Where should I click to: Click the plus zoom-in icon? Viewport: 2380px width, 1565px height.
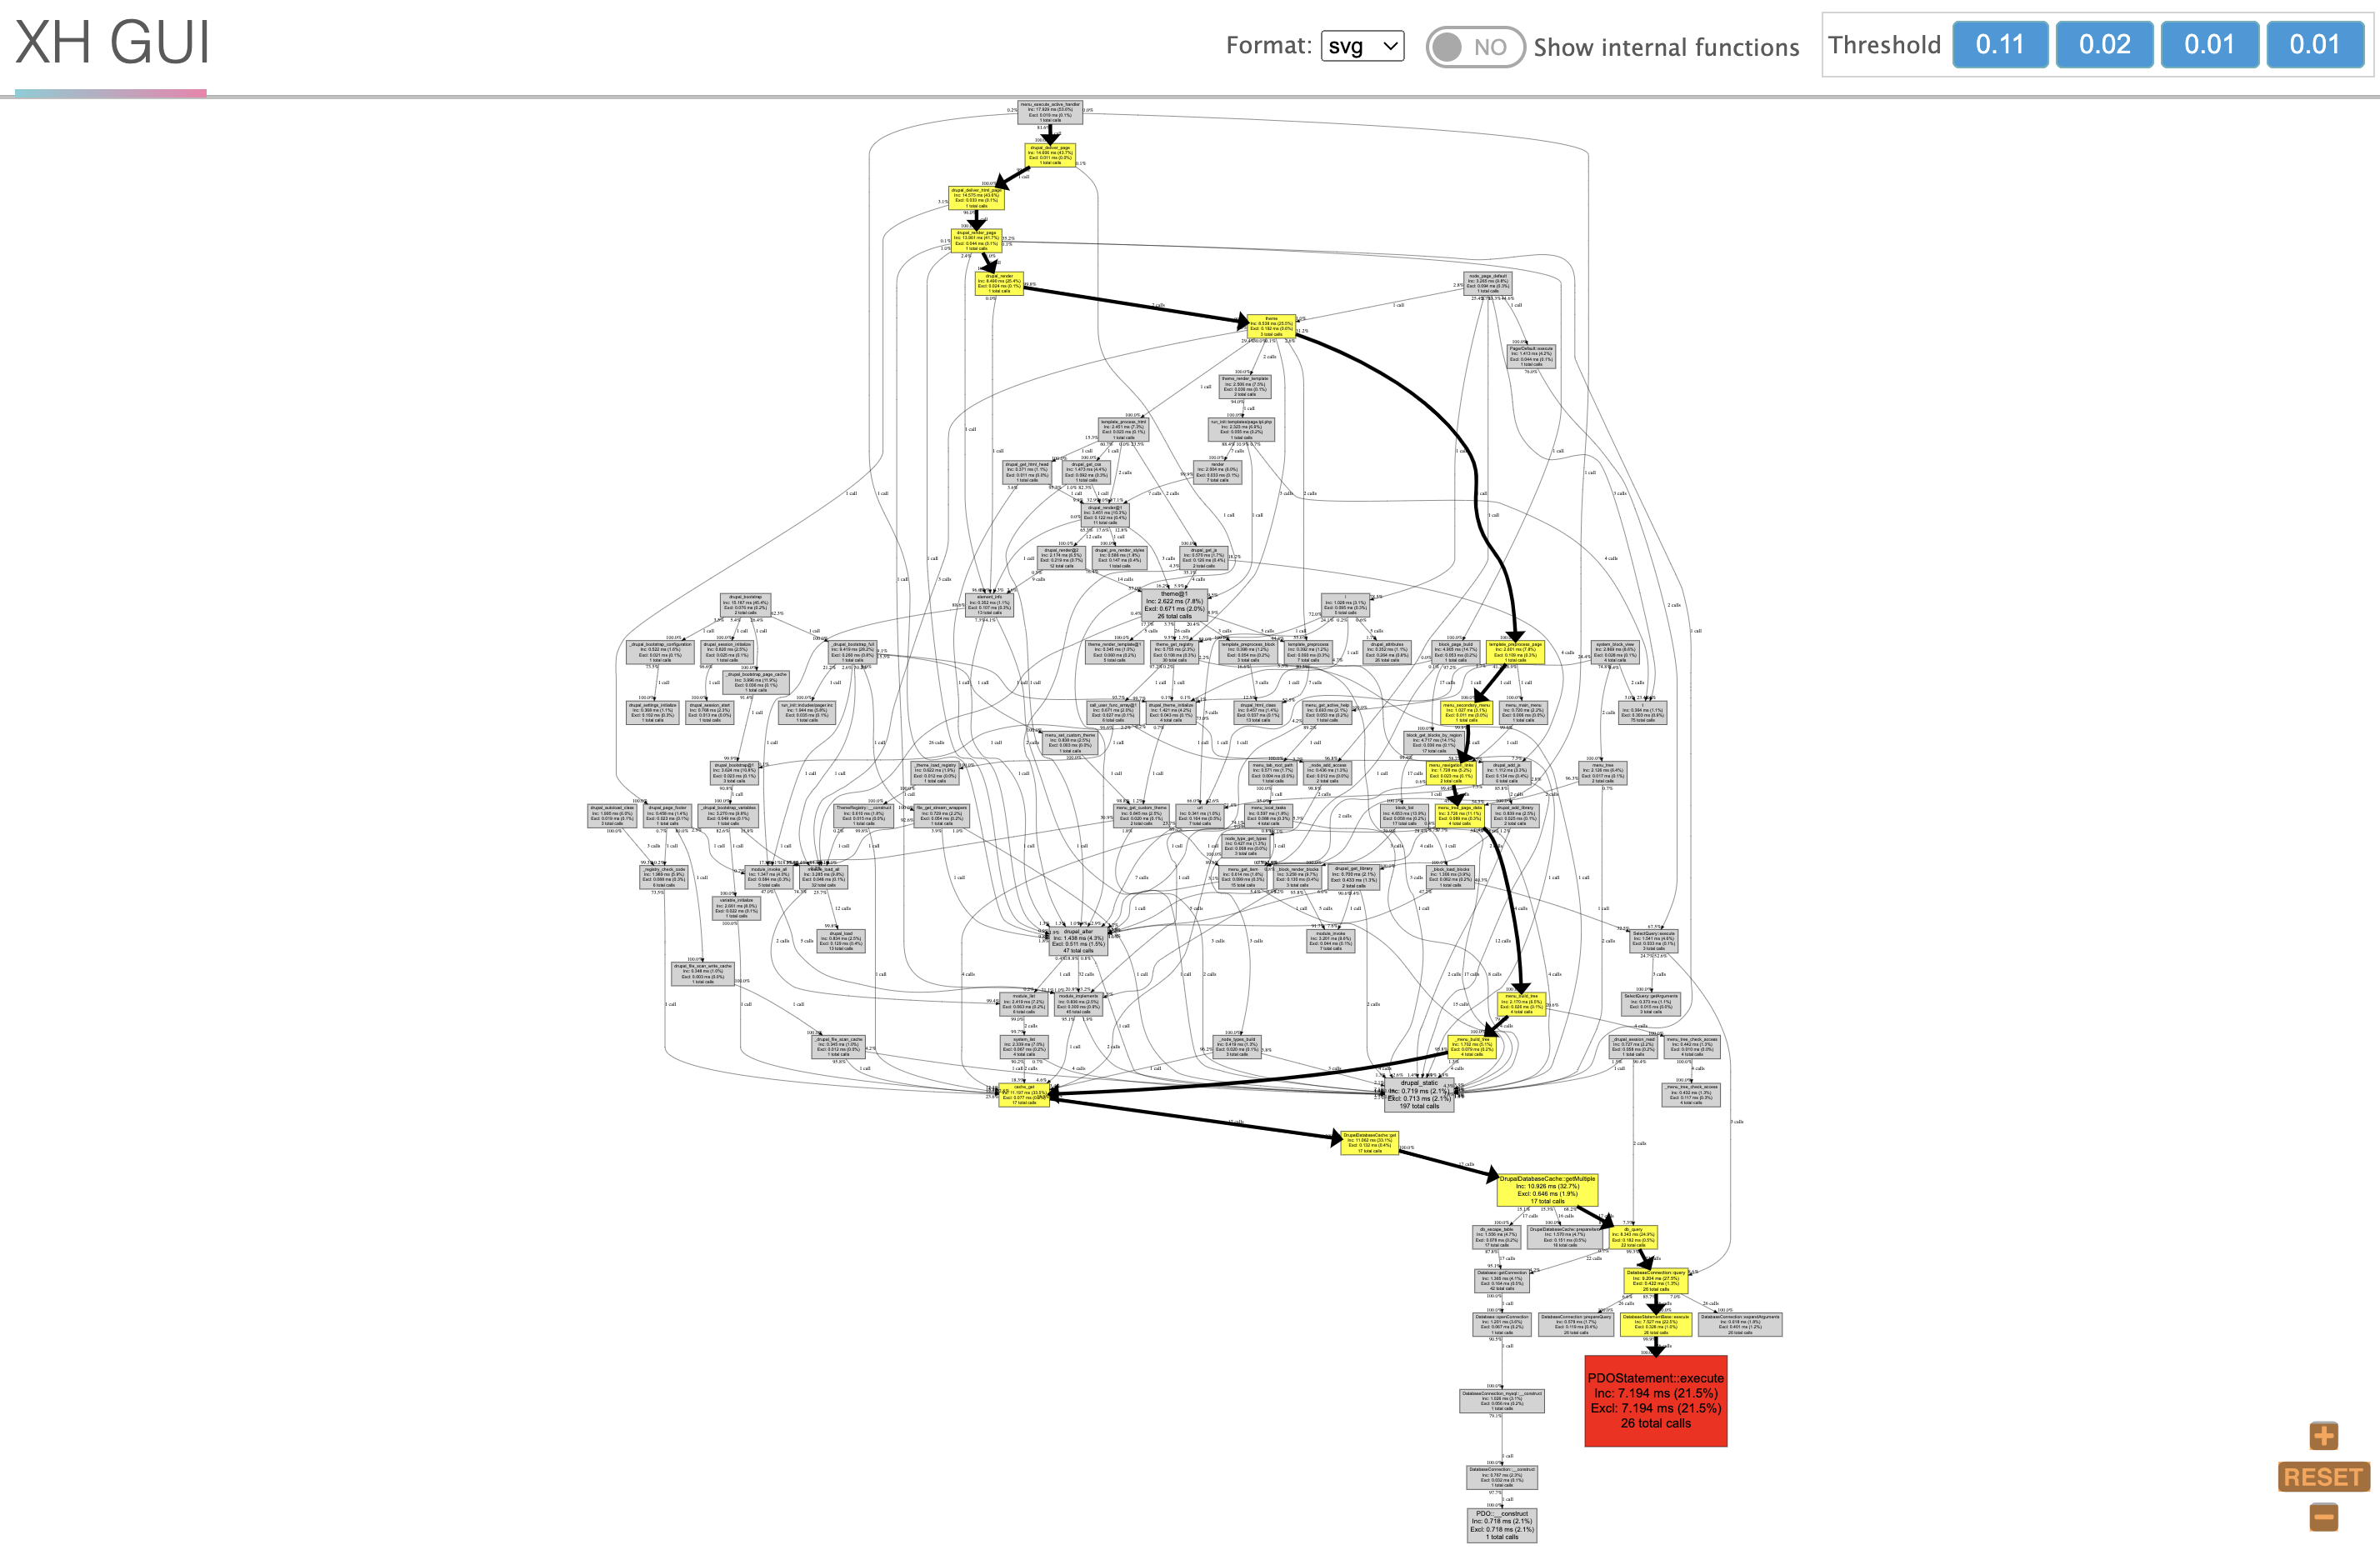tap(2323, 1436)
